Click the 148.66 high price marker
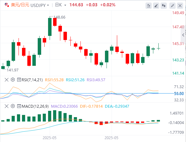This screenshot has width=186, height=142. click(59, 17)
